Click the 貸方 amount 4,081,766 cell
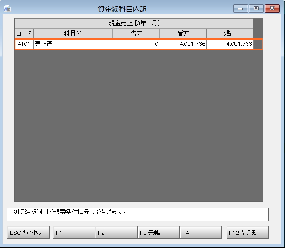 [x=183, y=44]
